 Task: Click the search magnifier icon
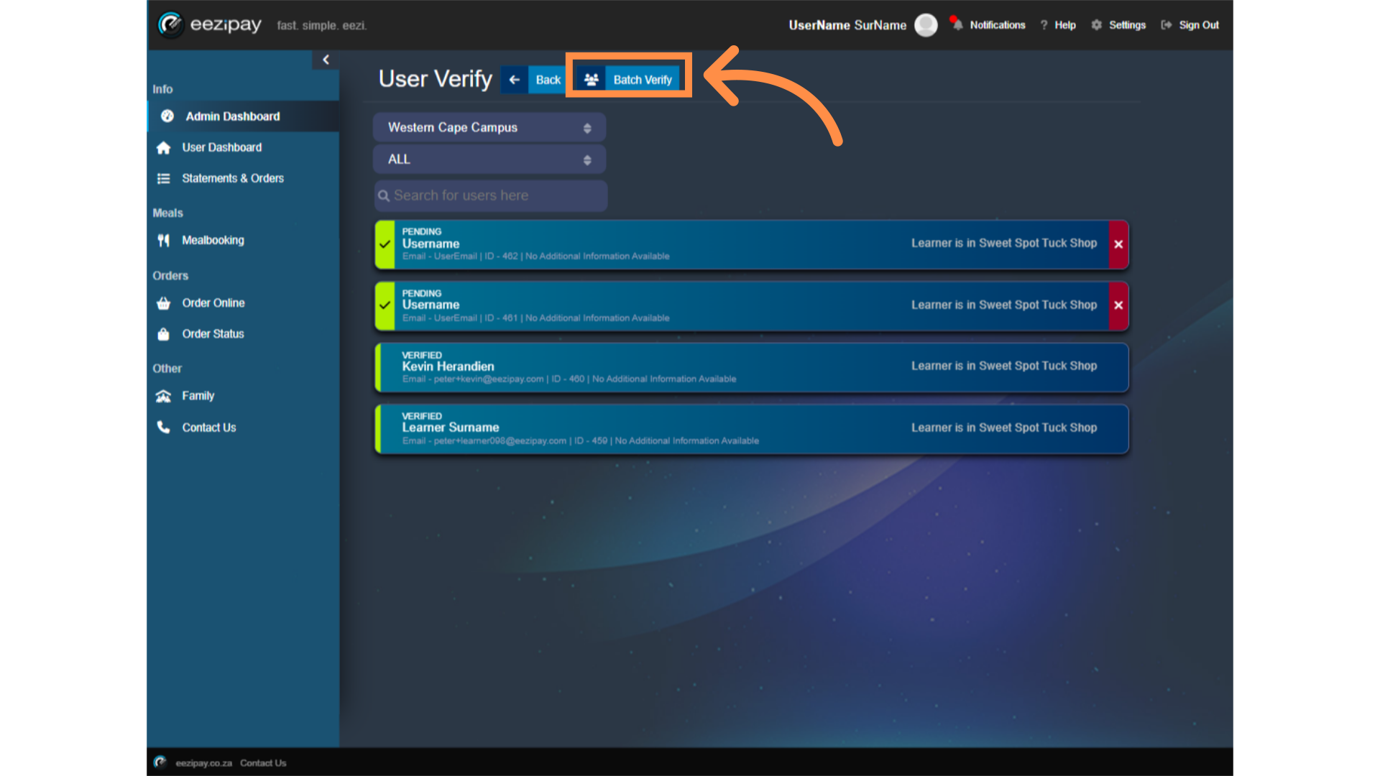coord(384,195)
